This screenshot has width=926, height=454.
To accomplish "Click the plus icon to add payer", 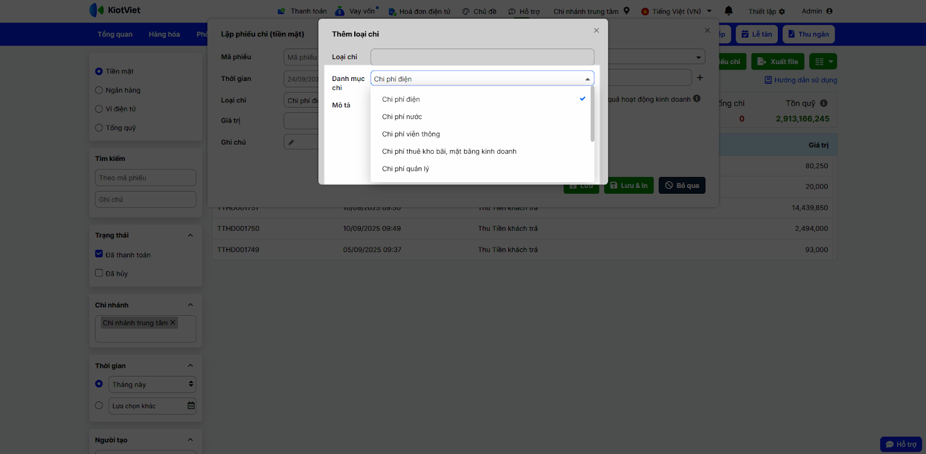I will click(700, 77).
